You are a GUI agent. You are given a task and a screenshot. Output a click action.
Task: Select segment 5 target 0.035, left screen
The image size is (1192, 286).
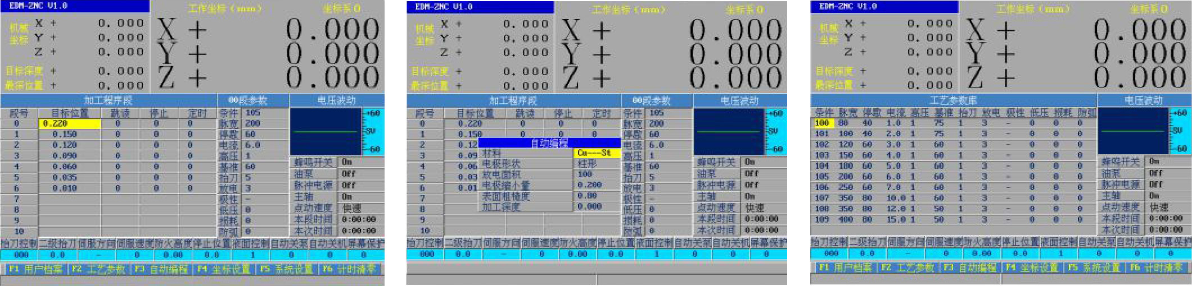tap(70, 177)
